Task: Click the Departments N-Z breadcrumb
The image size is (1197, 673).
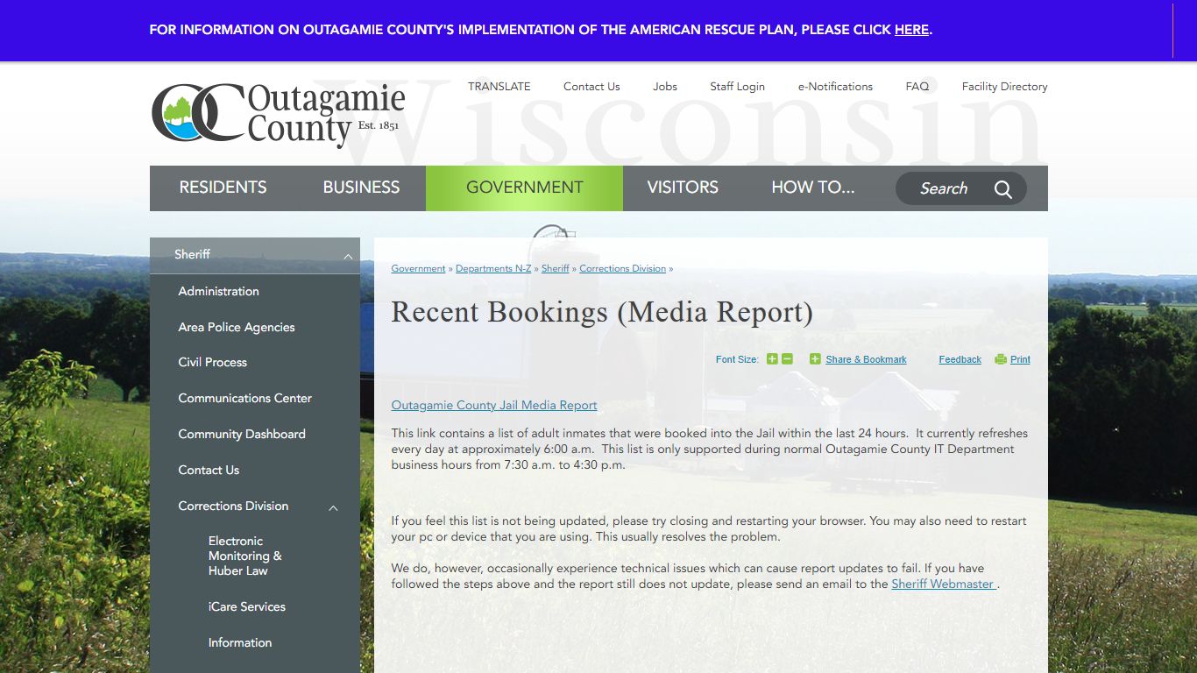Action: [x=493, y=269]
